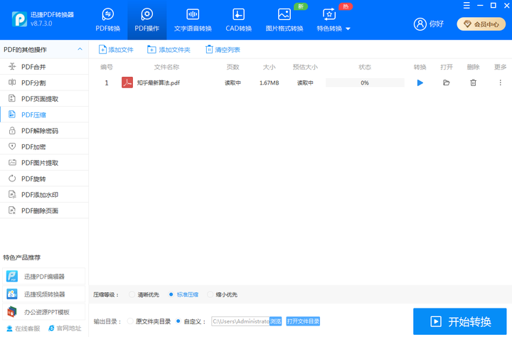Open the 文字语音转换 tab
Screen dimensions: 512x337
click(193, 20)
